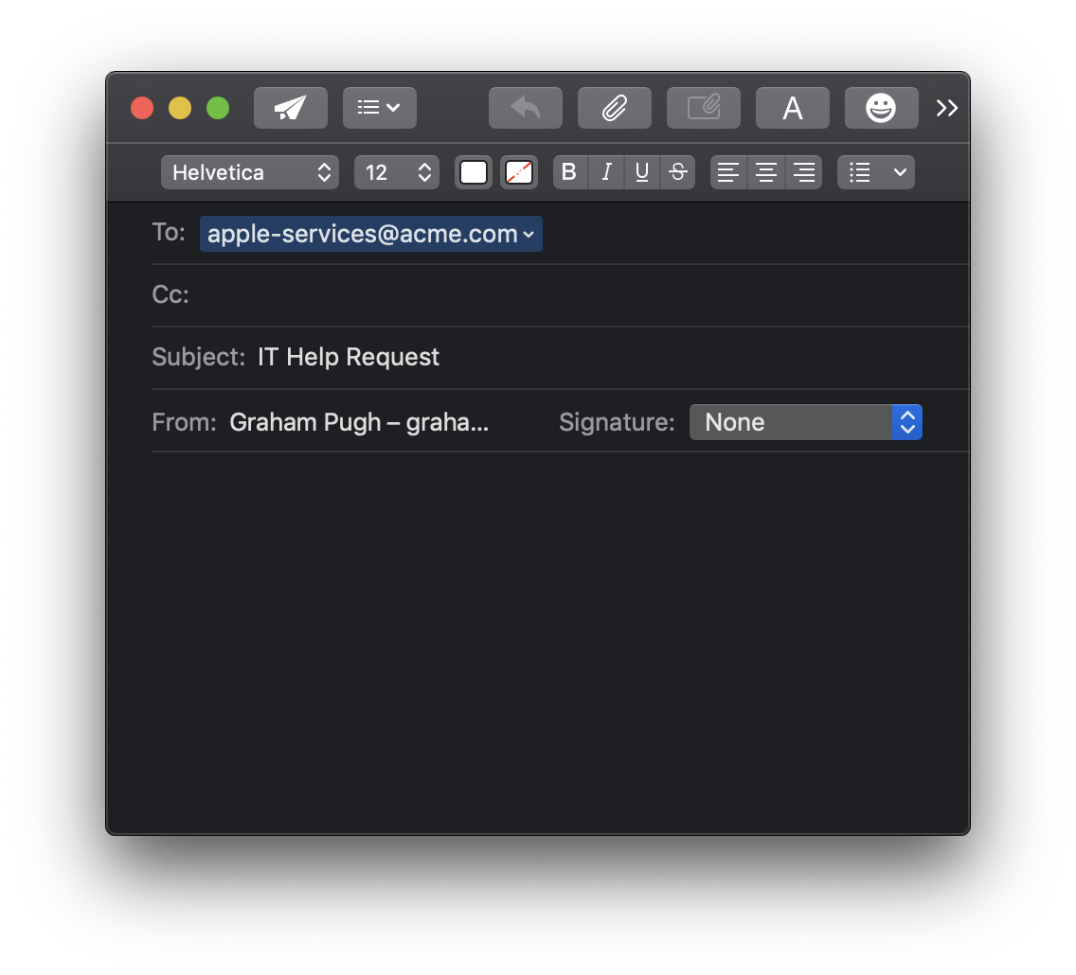Show more toolbar items double chevron
The height and width of the screenshot is (975, 1076).
(x=947, y=108)
